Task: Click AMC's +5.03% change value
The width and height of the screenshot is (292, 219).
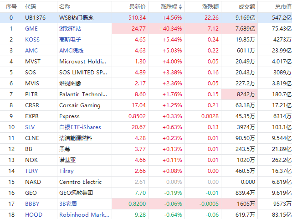Action: (172, 51)
